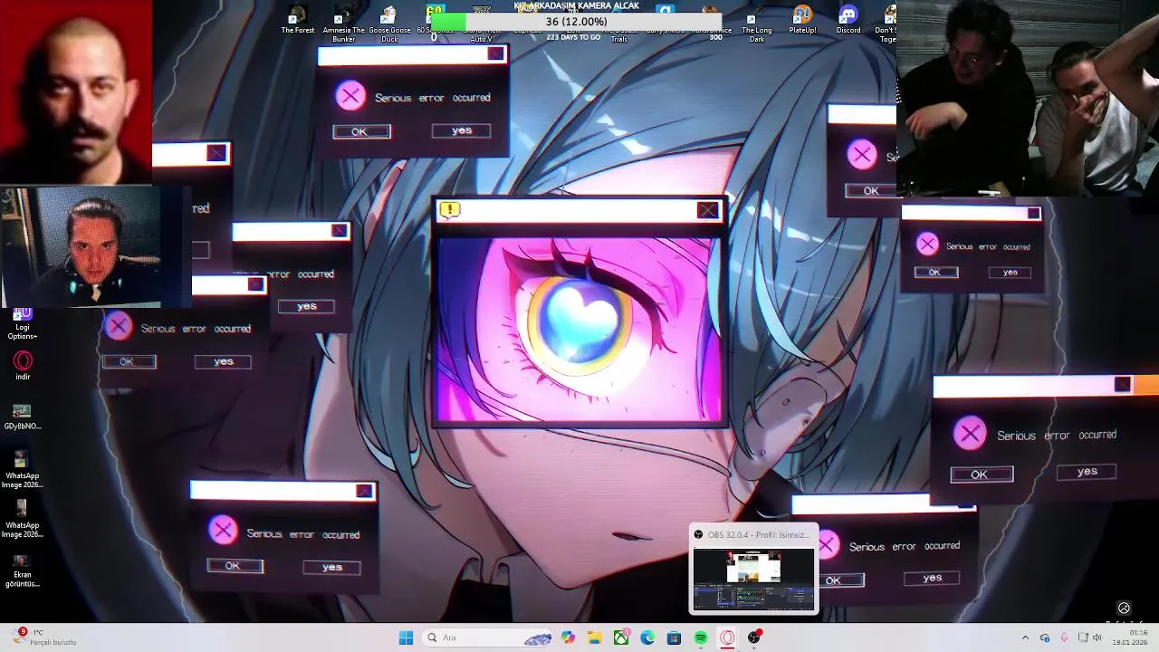Screen dimensions: 1159x652
Task: Open the Windows Start menu
Action: pyautogui.click(x=406, y=638)
